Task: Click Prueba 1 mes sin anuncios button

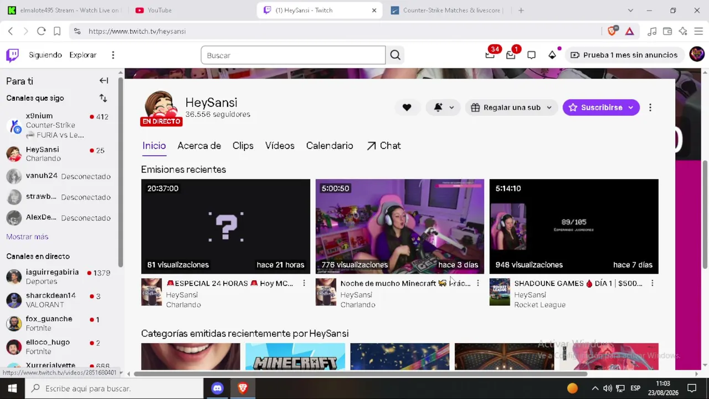Action: tap(624, 55)
